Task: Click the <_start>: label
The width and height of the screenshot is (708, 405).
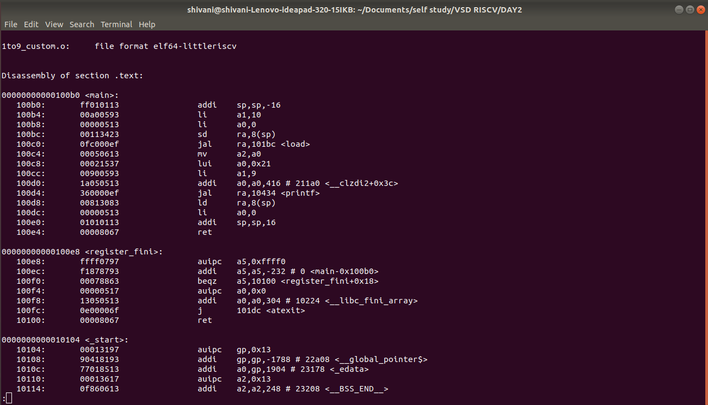Action: click(x=107, y=340)
